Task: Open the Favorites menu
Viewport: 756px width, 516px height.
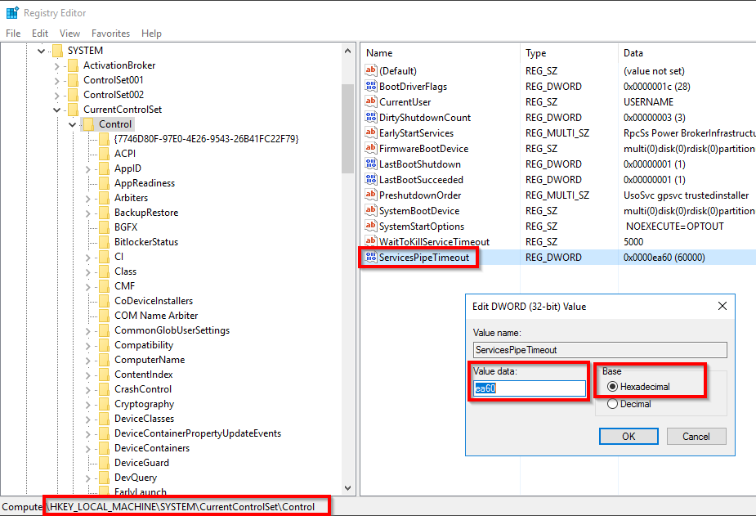Action: 110,34
